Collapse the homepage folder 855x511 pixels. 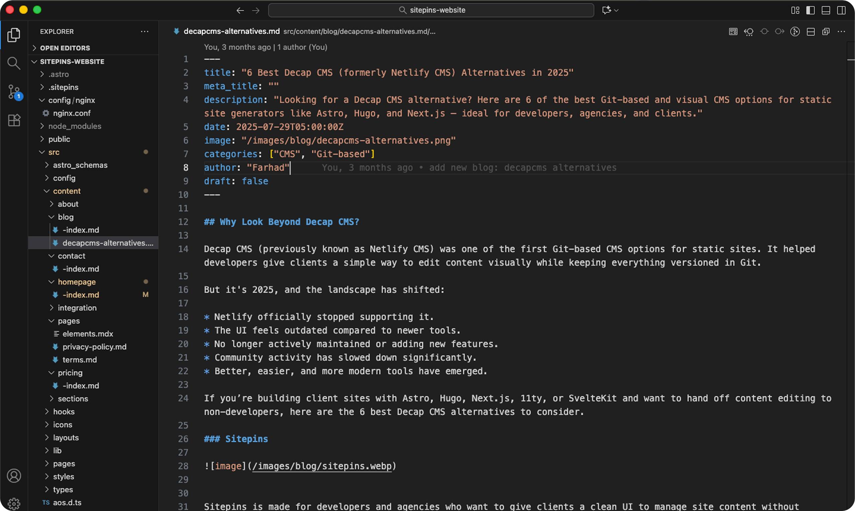pos(76,282)
